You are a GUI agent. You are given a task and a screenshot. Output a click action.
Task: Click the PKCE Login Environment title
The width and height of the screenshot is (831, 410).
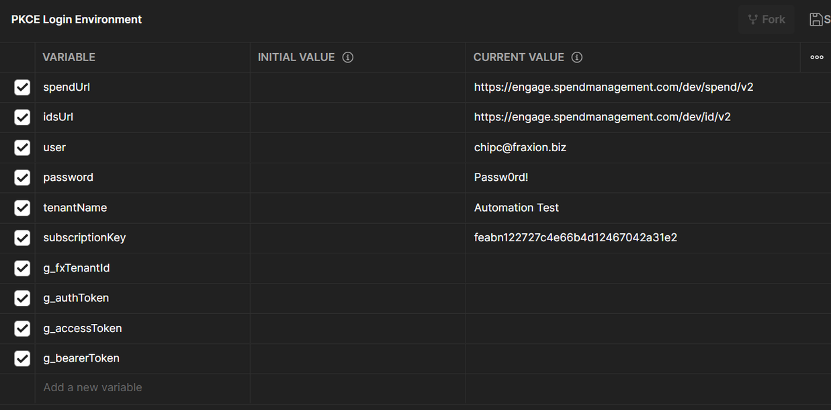point(77,19)
